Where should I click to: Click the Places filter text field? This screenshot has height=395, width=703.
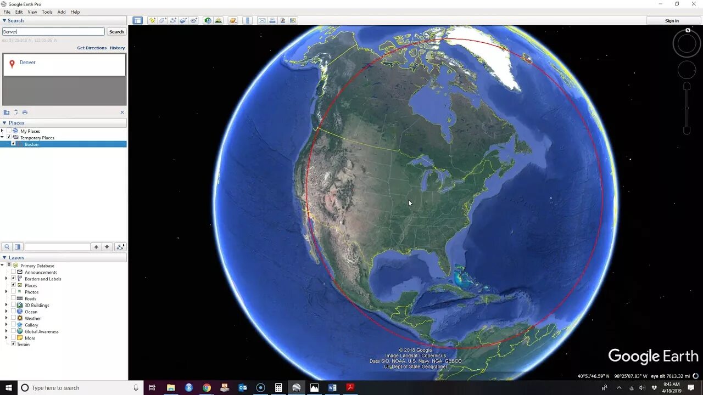(58, 247)
